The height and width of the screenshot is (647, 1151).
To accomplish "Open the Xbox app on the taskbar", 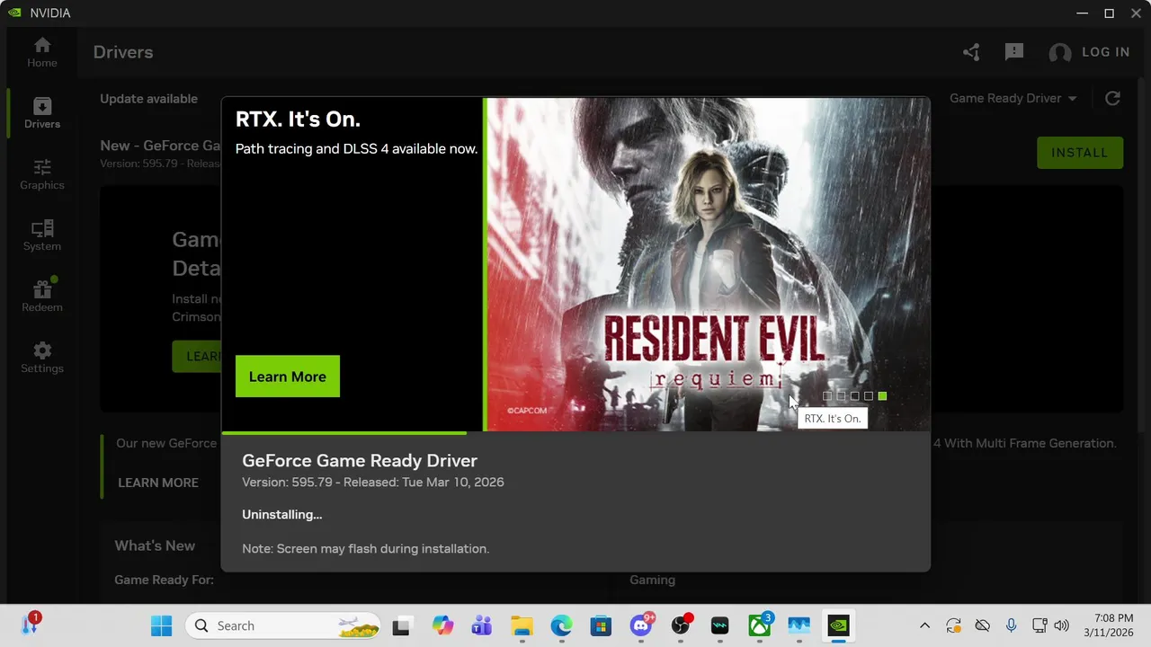I will point(760,625).
